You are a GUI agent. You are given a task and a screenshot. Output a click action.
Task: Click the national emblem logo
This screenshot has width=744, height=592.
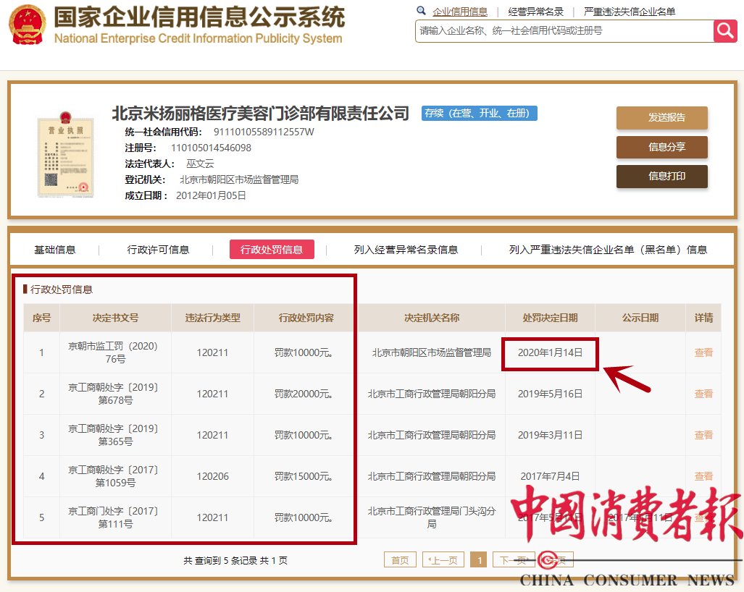(28, 25)
